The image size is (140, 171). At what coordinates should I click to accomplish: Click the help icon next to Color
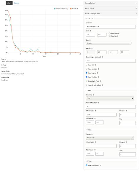tap(91, 23)
